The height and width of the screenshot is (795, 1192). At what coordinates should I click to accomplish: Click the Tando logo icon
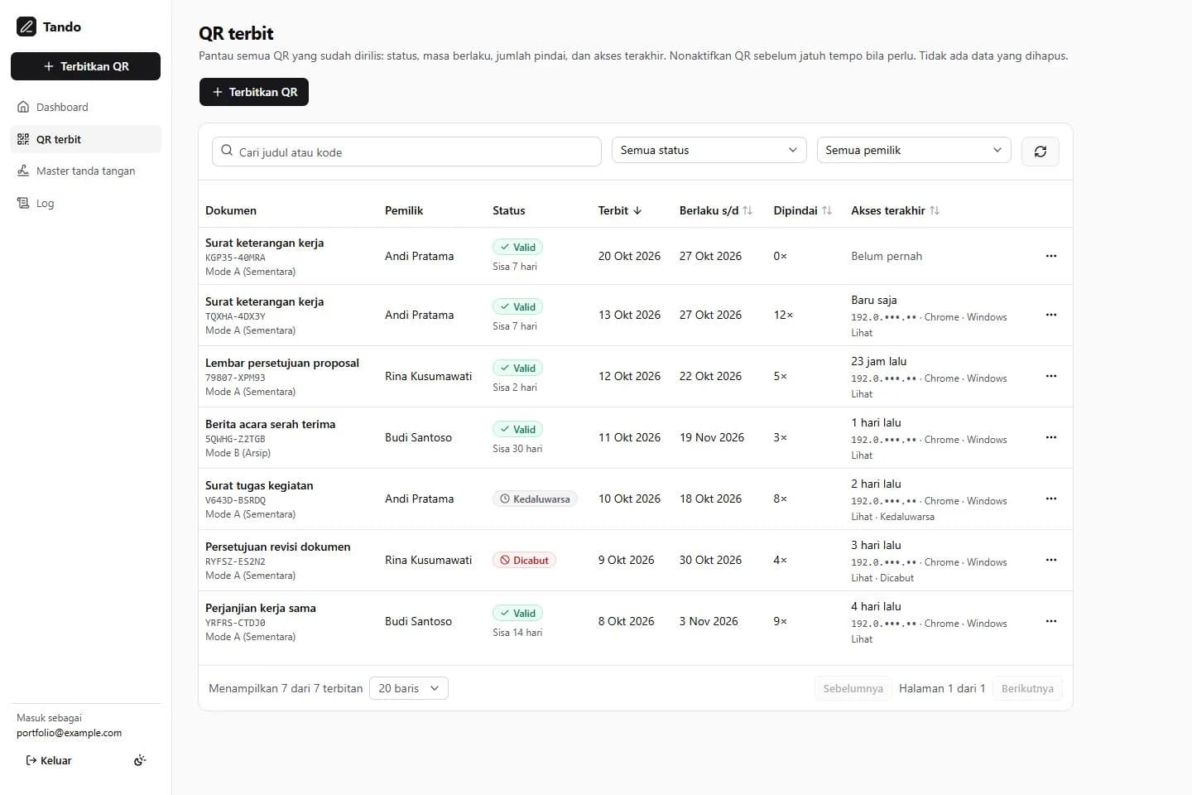click(x=26, y=26)
